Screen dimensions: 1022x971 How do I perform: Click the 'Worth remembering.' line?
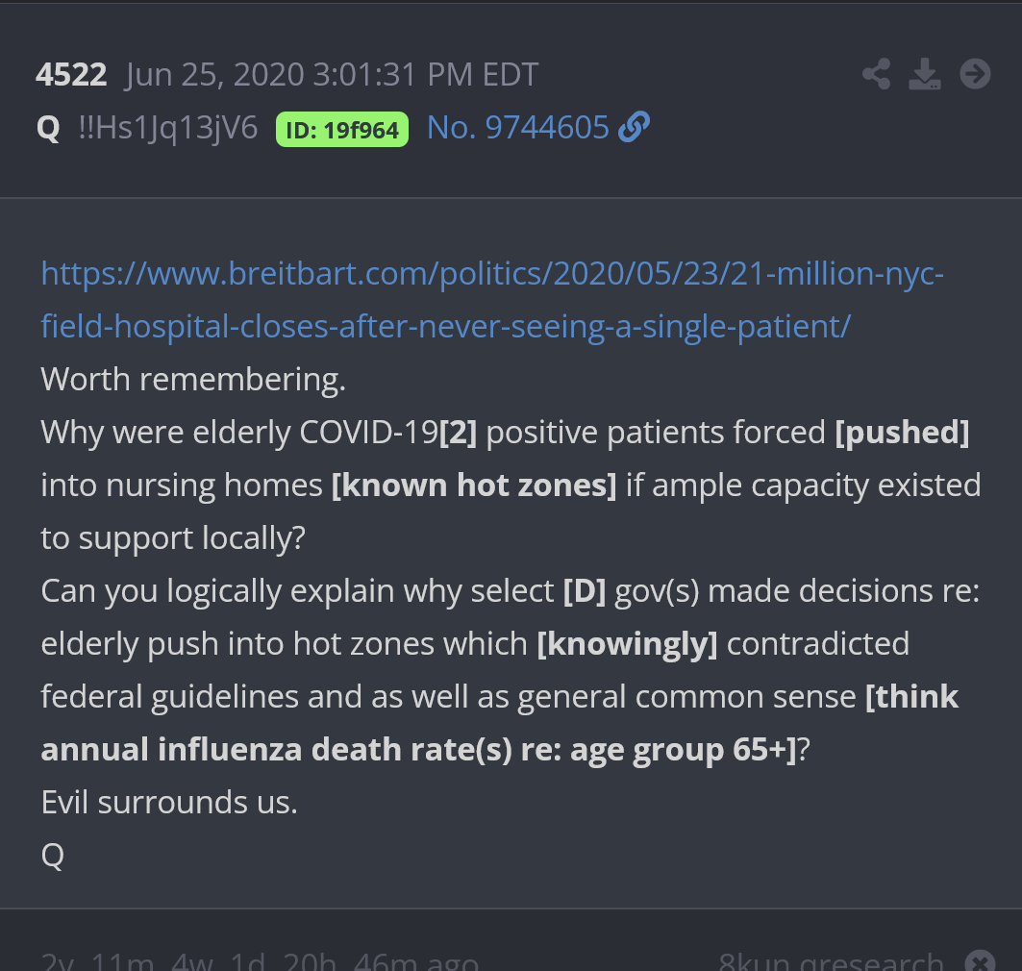[193, 380]
